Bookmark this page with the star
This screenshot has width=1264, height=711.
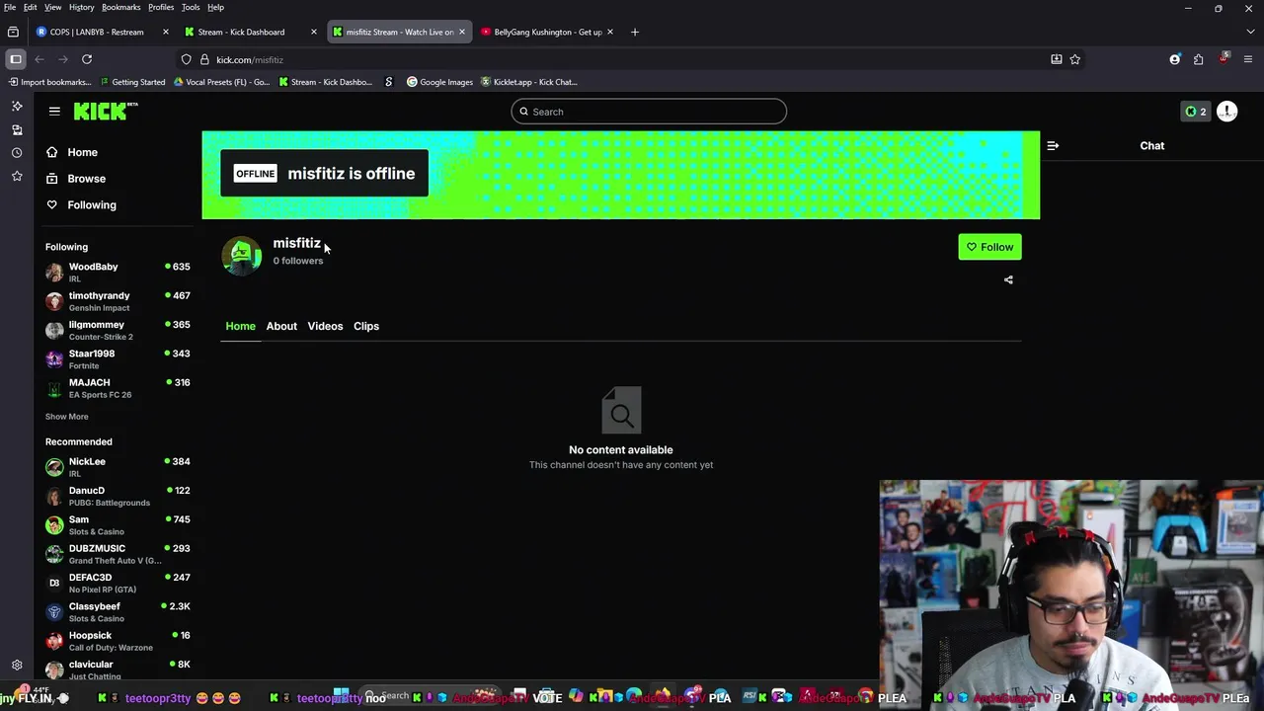(1075, 59)
